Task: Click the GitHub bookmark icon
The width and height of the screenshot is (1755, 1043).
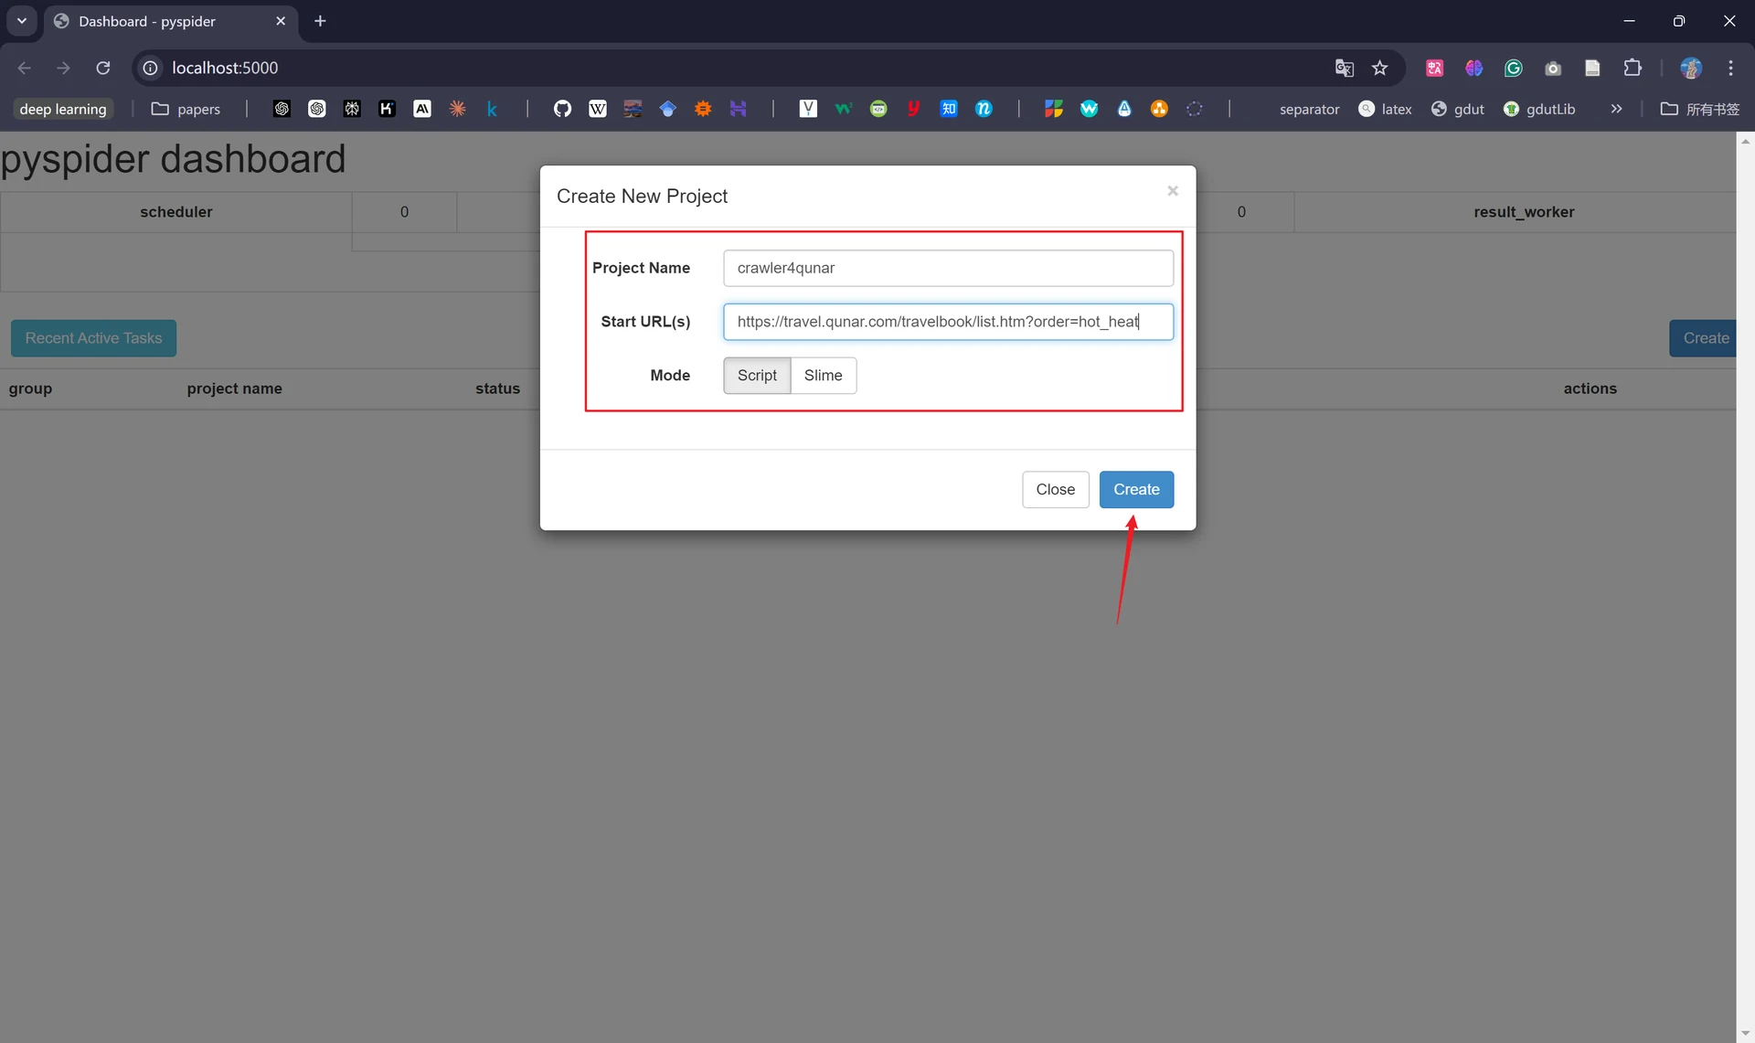Action: point(562,109)
